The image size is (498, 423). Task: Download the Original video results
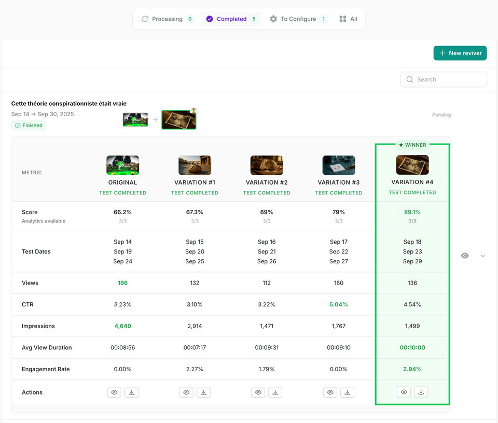coord(131,392)
